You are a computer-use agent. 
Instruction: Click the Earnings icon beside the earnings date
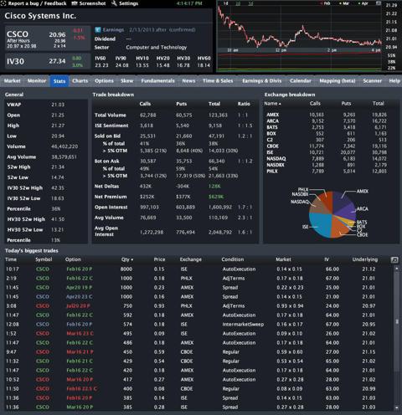coord(98,29)
